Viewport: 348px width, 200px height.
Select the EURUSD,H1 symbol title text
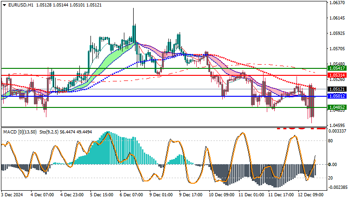(x=21, y=5)
